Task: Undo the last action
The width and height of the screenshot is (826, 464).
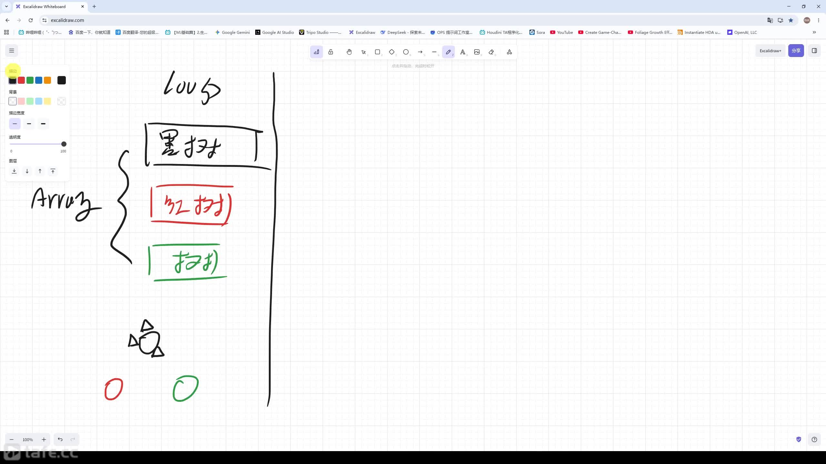Action: coord(60,440)
